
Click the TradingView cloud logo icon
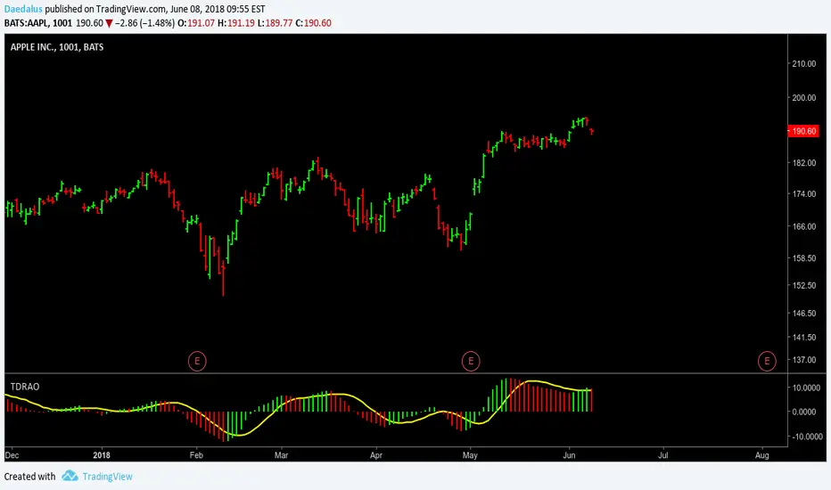pyautogui.click(x=70, y=476)
